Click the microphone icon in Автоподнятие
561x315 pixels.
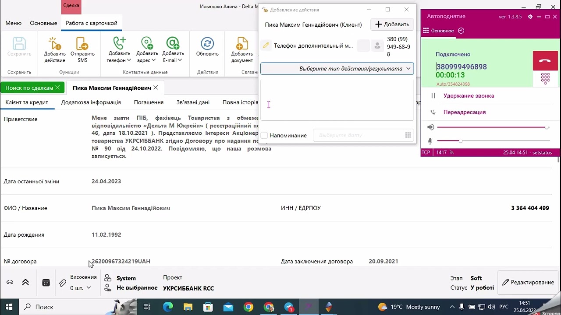point(430,141)
